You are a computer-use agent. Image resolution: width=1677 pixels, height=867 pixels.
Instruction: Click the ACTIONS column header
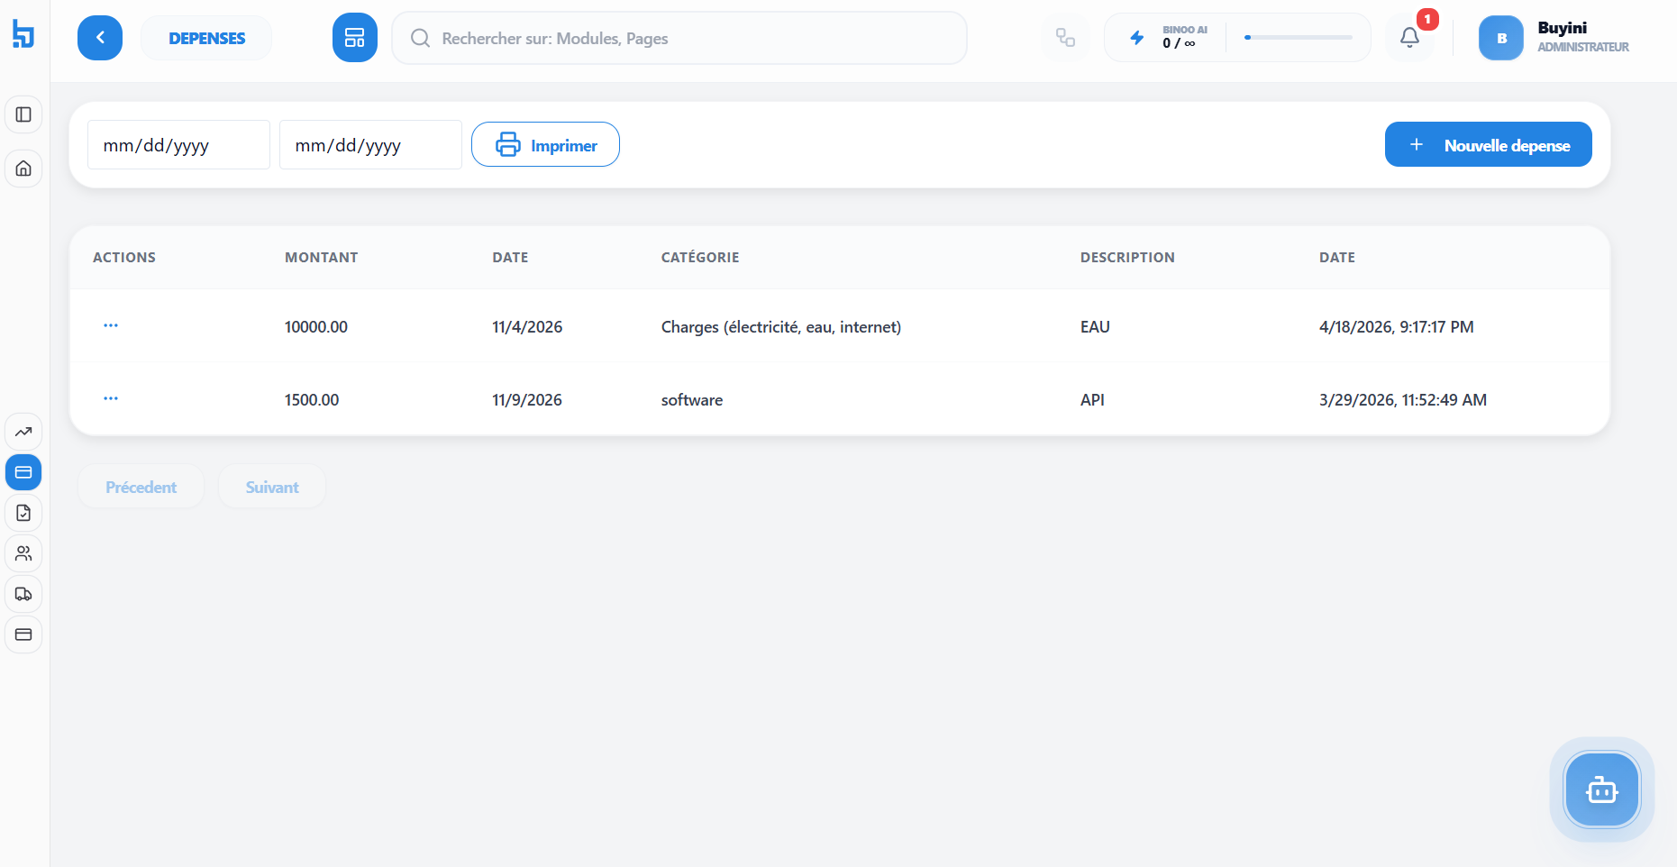(124, 257)
